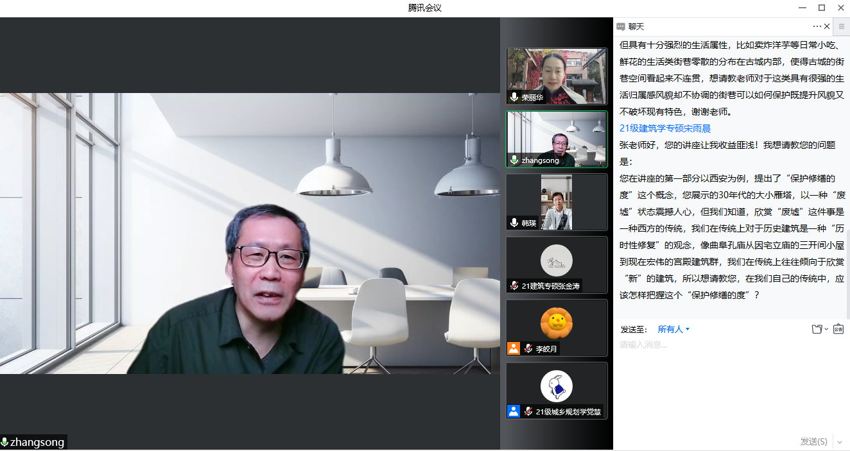850x451 pixels.
Task: Click the orange host badge next to 李皎月
Action: pos(514,348)
